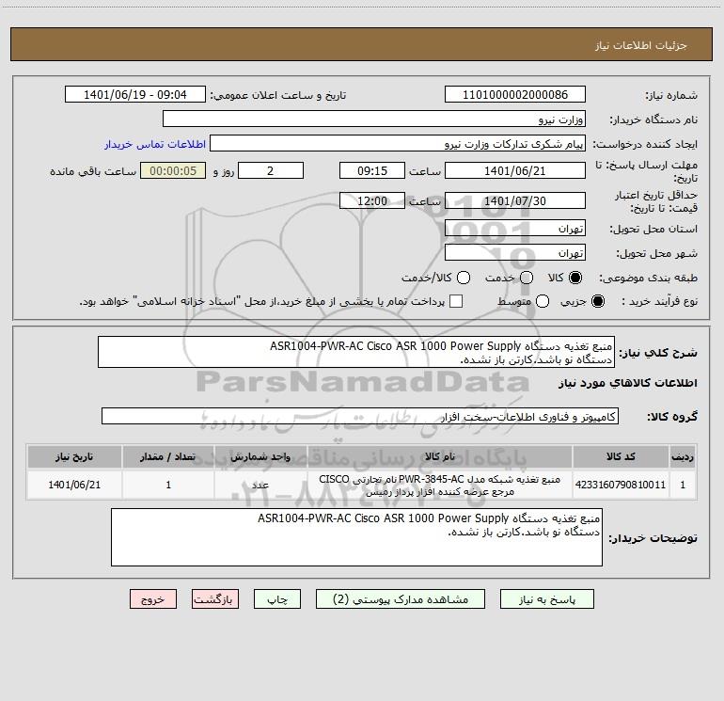Click the شرح کلی نیاز description box

pos(356,352)
